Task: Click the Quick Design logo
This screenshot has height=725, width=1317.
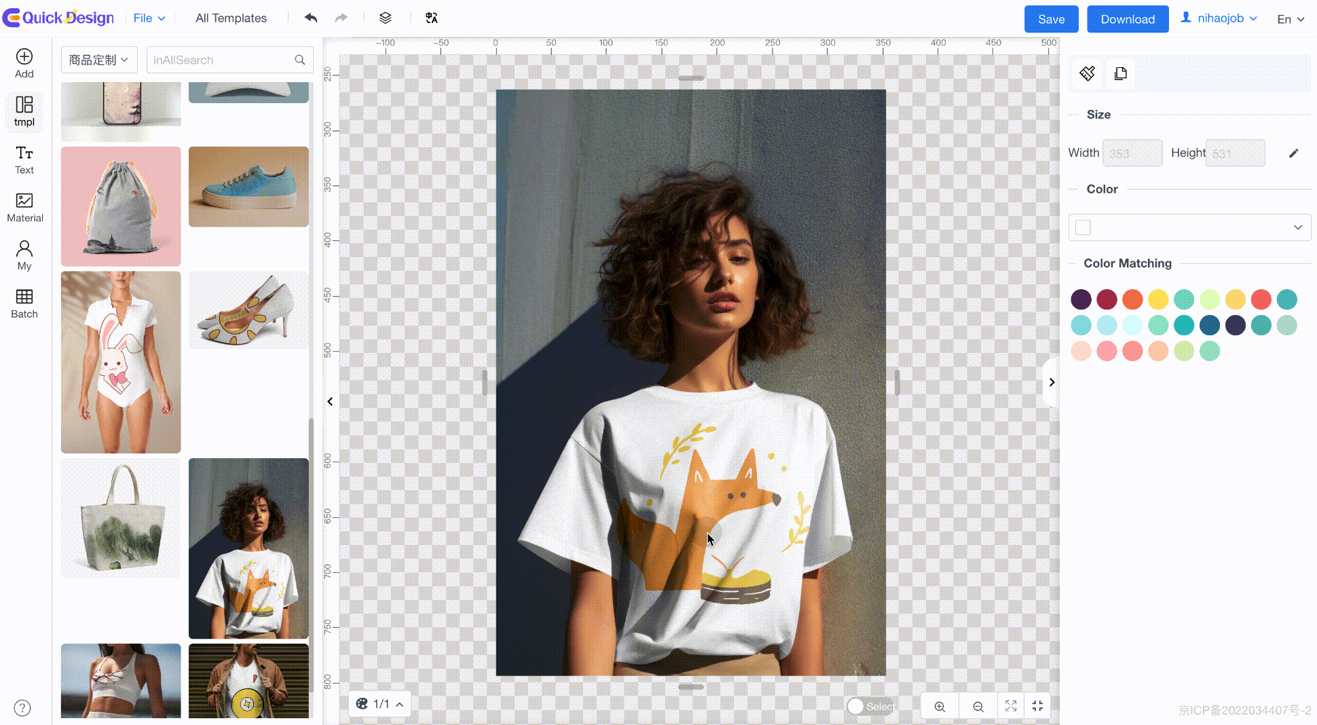Action: [58, 18]
